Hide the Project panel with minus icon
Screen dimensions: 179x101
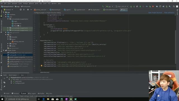click(x=31, y=10)
